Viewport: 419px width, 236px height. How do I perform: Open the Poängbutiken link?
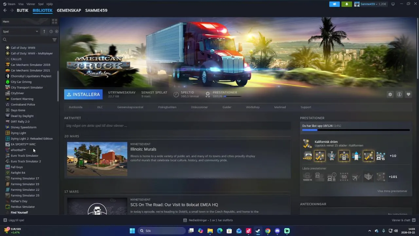pyautogui.click(x=167, y=107)
